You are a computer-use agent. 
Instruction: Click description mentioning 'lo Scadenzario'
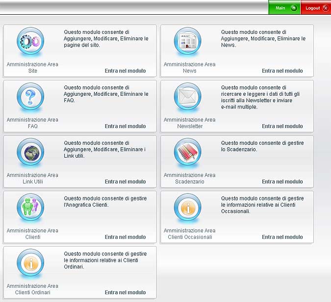pos(262,146)
